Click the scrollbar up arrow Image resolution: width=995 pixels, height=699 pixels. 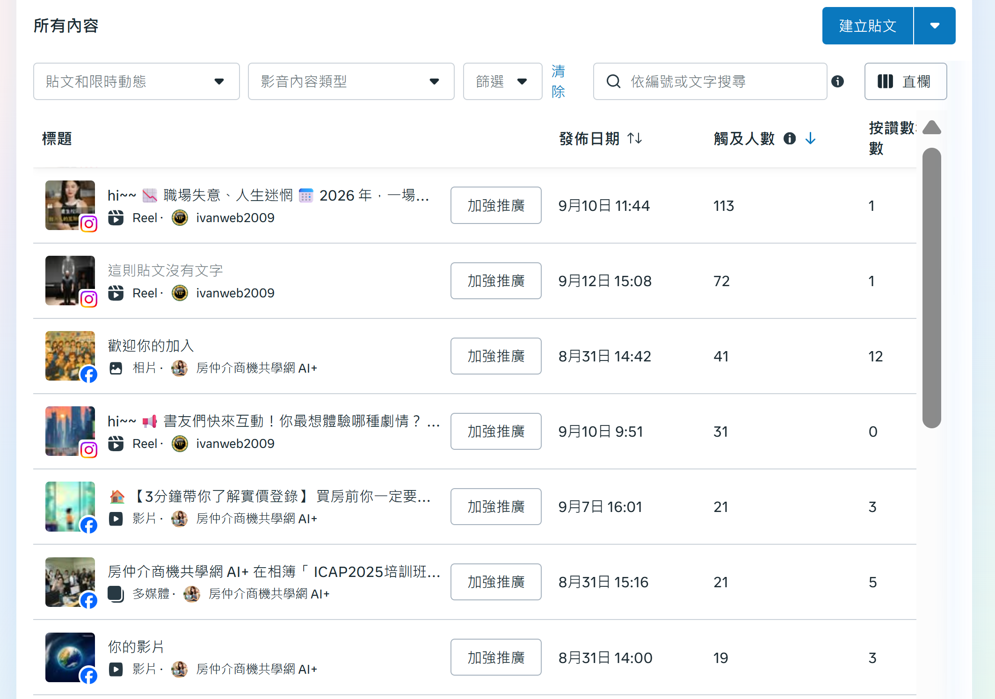(x=931, y=128)
